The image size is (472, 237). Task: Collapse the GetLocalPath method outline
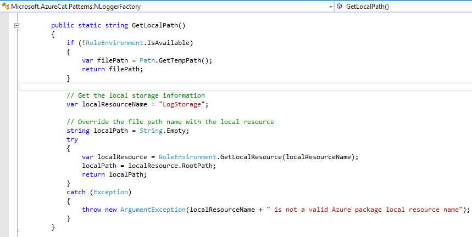click(x=17, y=26)
